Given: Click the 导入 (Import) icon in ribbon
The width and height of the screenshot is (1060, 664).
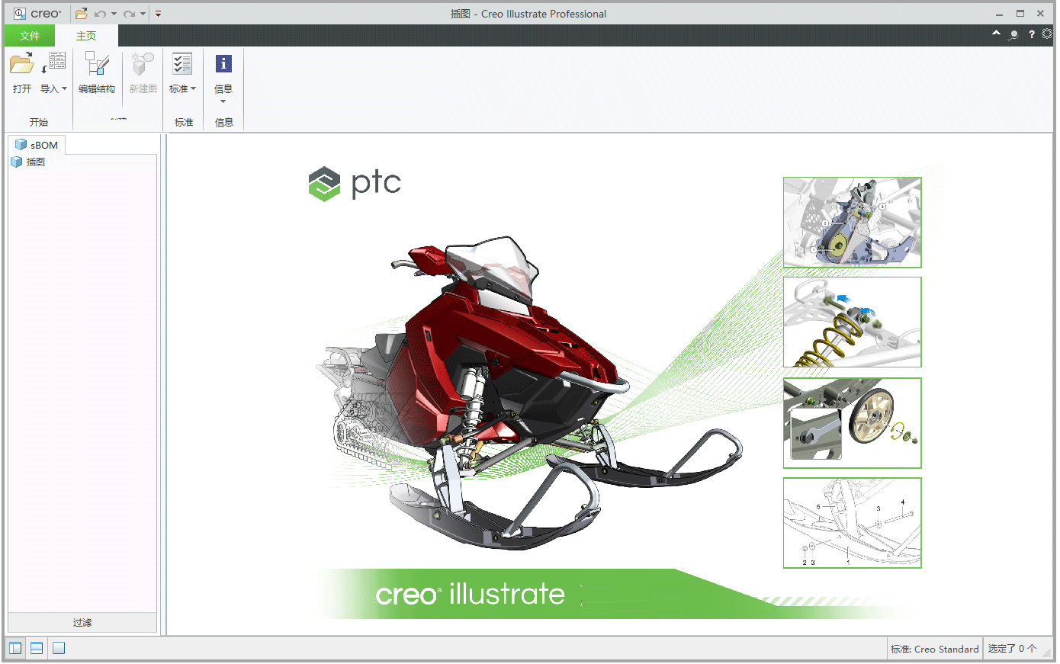Looking at the screenshot, I should coord(55,63).
